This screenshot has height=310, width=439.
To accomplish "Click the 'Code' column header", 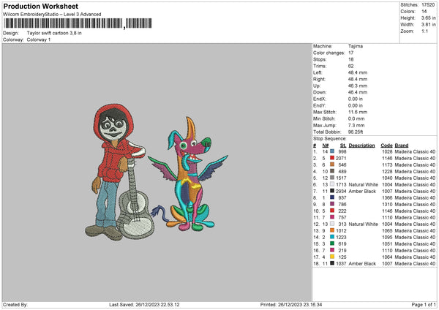I will pyautogui.click(x=386, y=145).
